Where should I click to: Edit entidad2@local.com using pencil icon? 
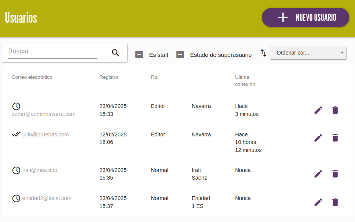coord(318,202)
